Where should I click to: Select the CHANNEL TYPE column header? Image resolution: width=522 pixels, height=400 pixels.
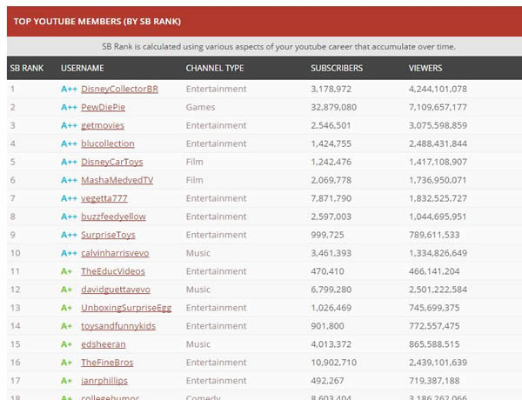[x=215, y=68]
